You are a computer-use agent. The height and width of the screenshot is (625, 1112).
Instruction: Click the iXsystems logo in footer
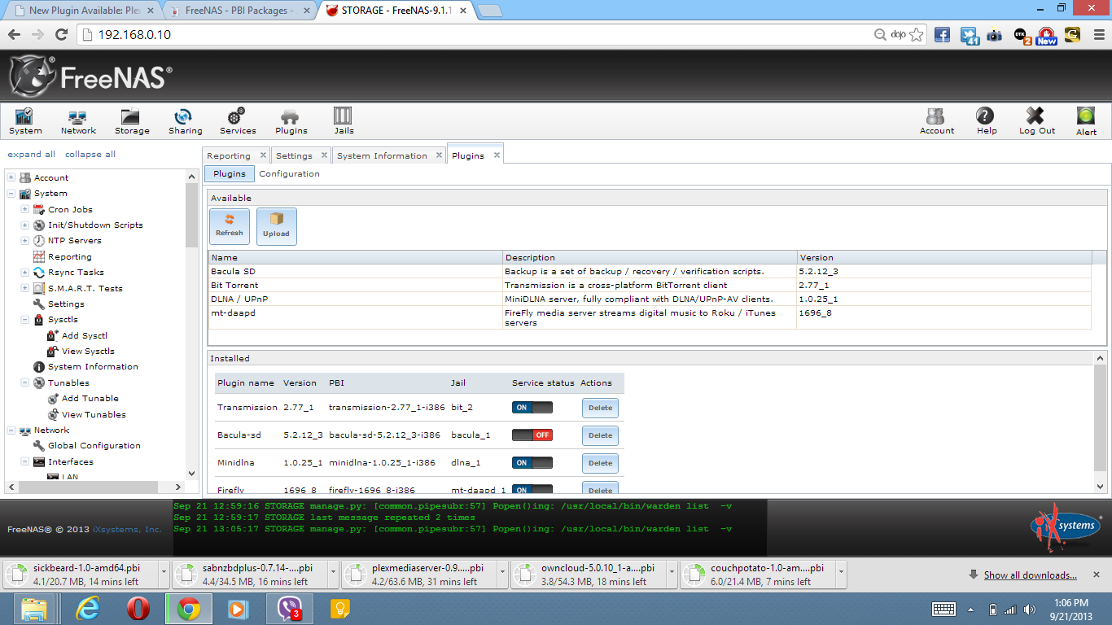(x=1066, y=527)
